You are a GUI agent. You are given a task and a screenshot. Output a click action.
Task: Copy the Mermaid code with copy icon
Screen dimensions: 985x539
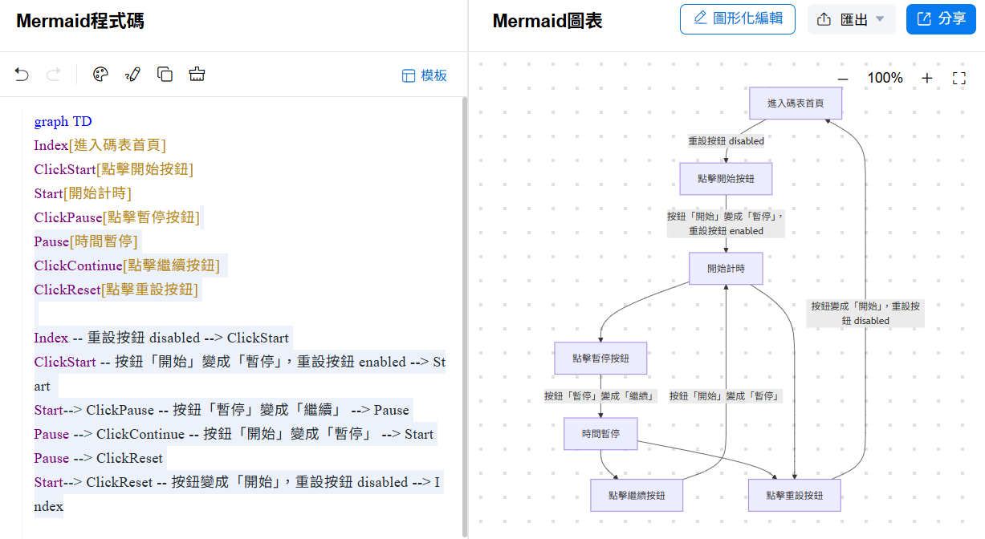coord(165,75)
